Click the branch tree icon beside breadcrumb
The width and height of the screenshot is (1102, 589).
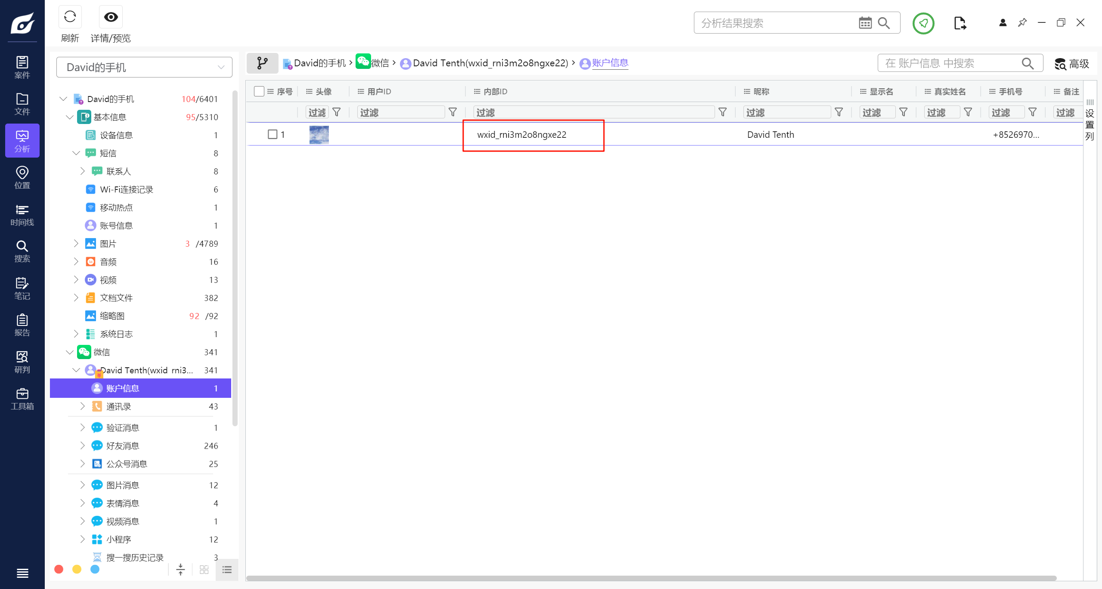tap(262, 63)
